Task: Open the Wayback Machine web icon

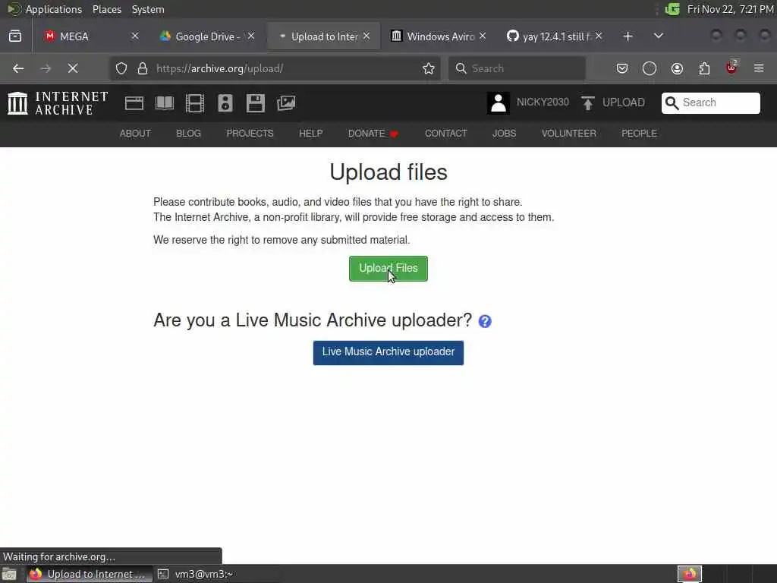Action: pos(134,103)
